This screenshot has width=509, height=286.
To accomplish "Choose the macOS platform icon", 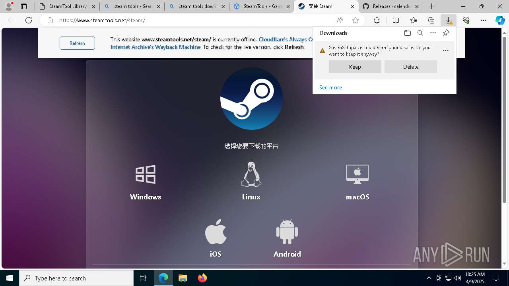I will (357, 174).
